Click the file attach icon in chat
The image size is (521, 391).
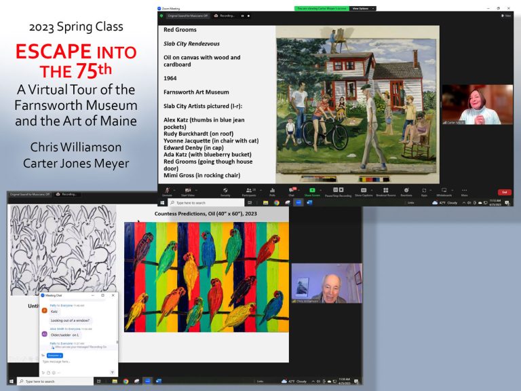click(49, 373)
